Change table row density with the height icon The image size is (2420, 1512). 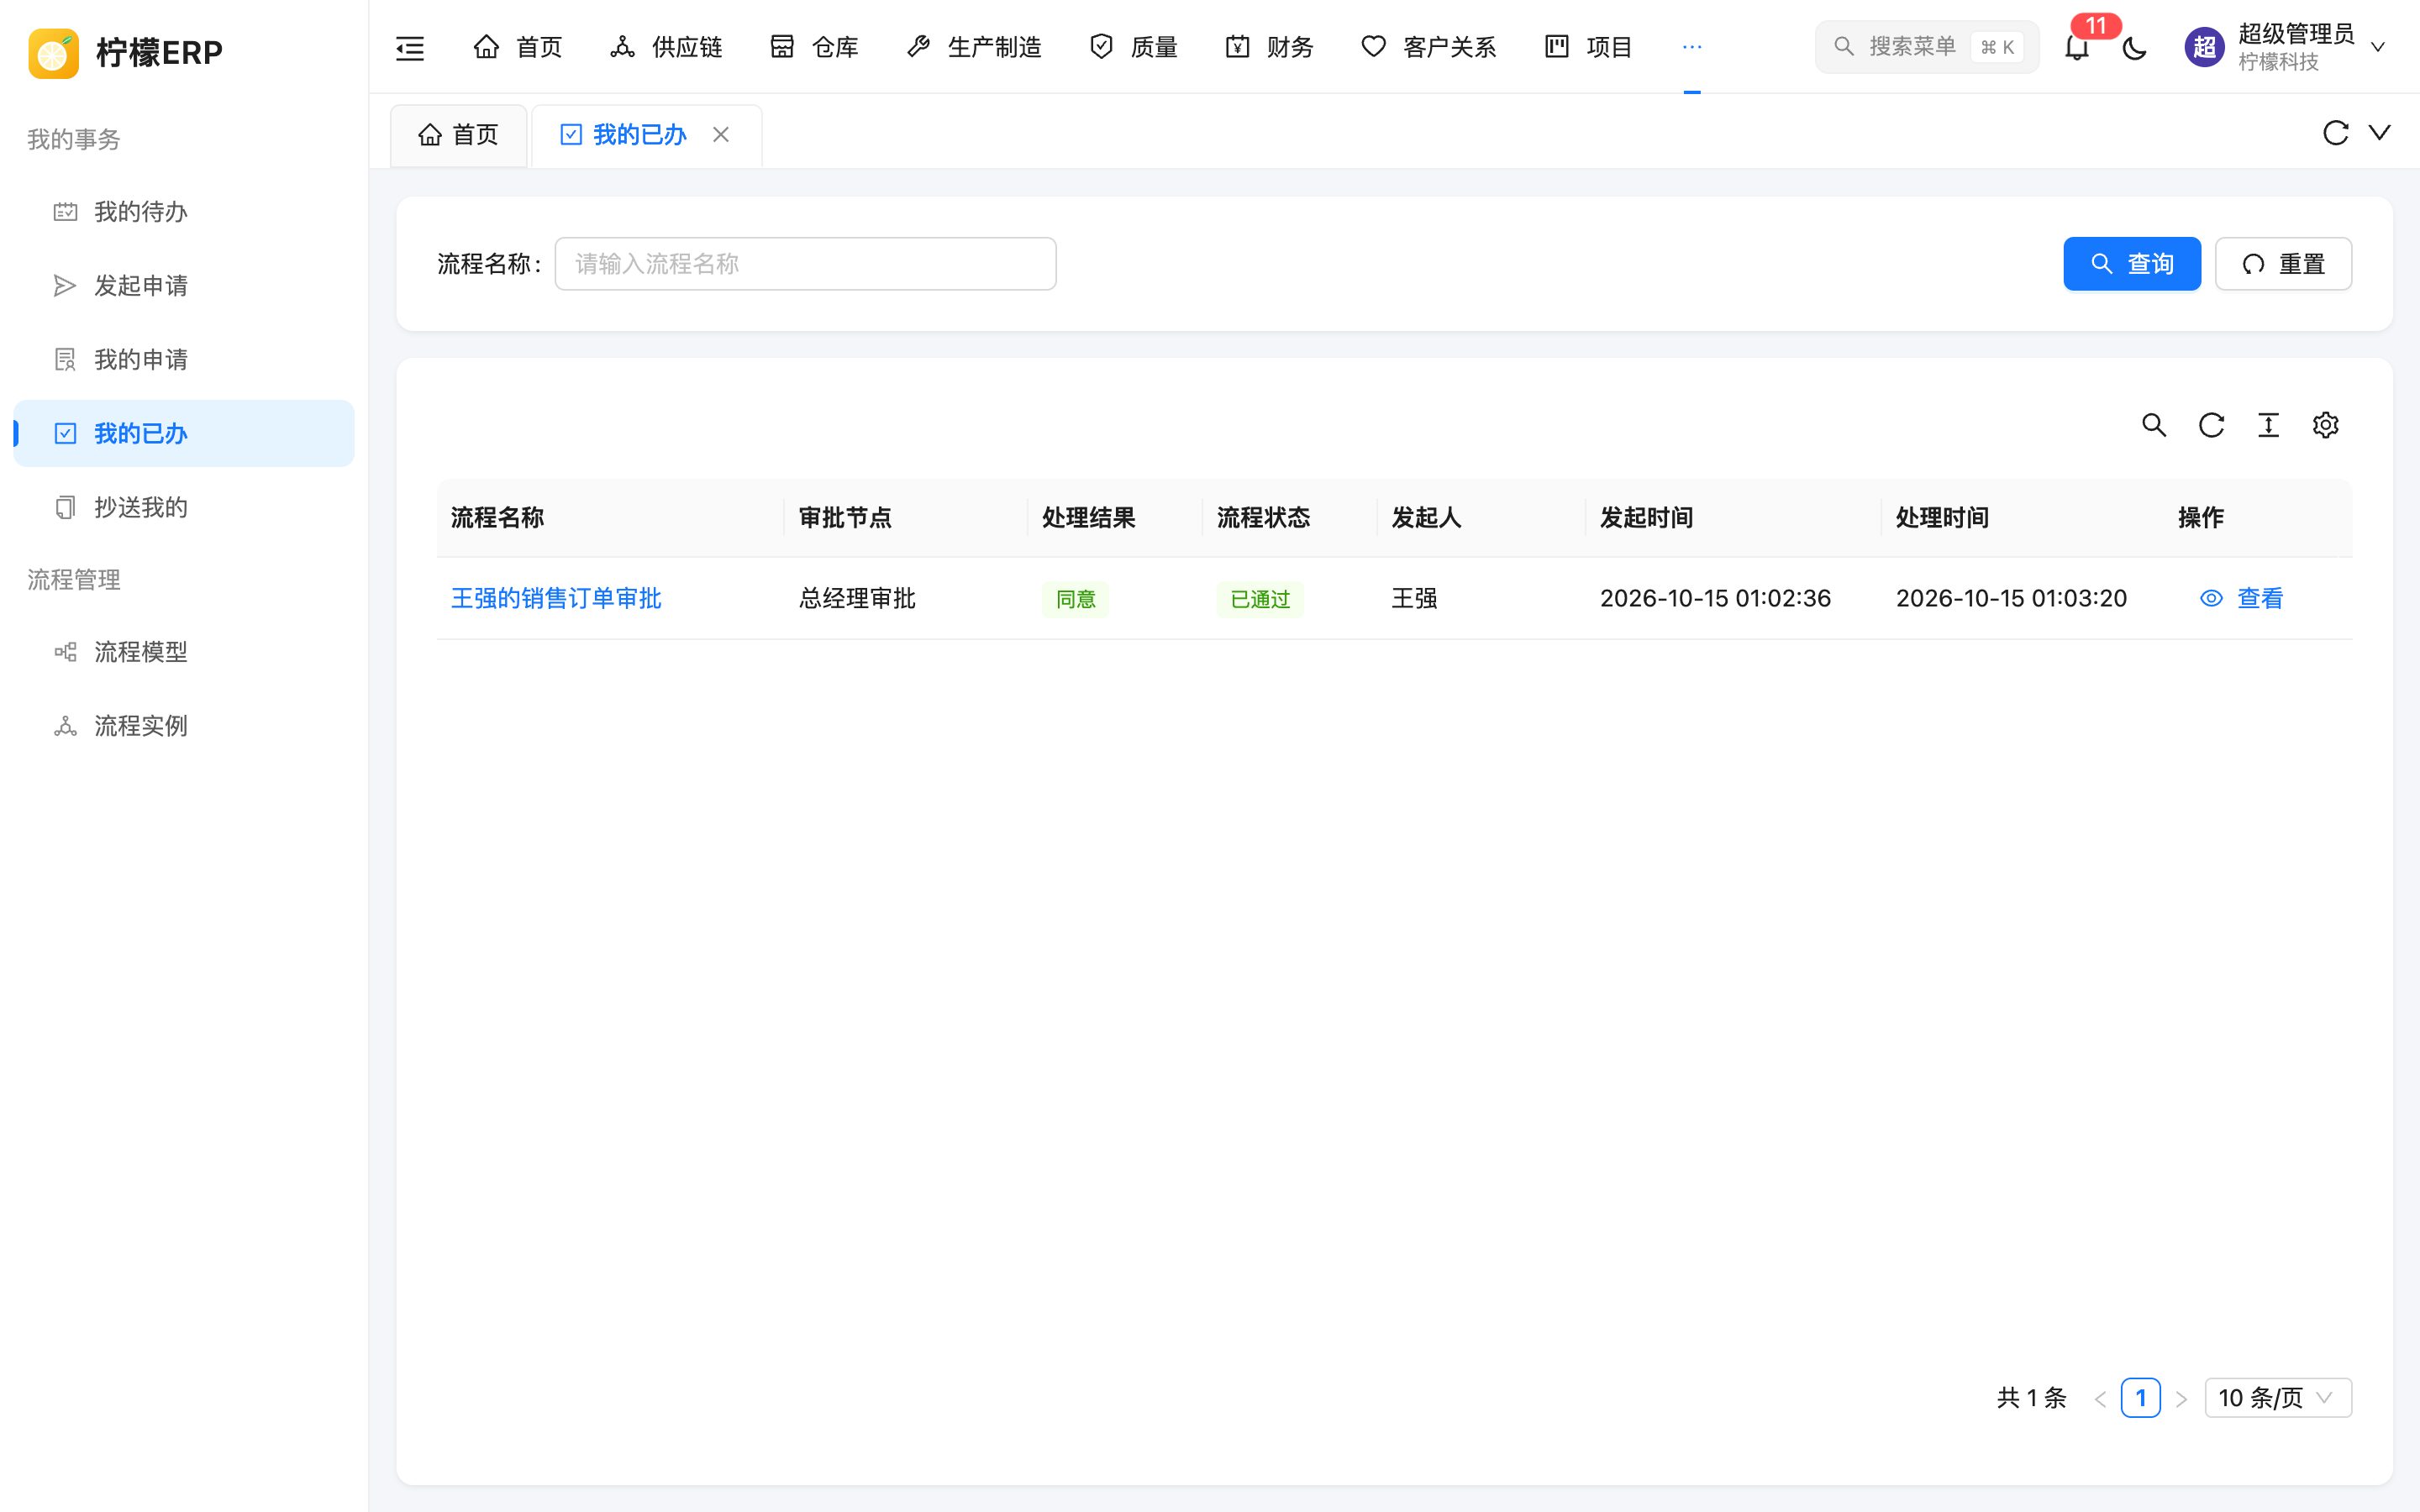2268,425
